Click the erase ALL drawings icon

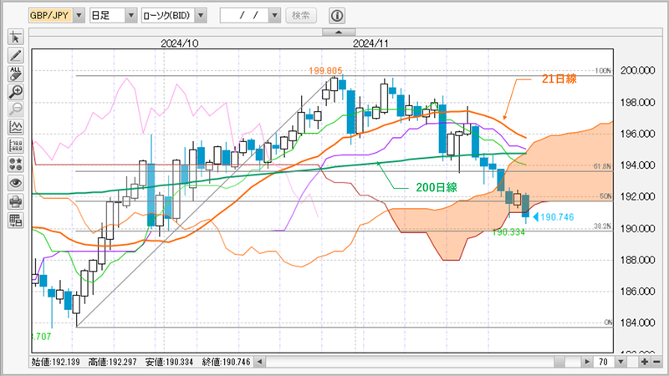[16, 74]
